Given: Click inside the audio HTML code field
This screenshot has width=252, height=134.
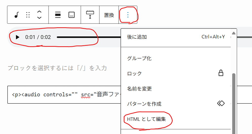Looking at the screenshot, I should tap(63, 95).
